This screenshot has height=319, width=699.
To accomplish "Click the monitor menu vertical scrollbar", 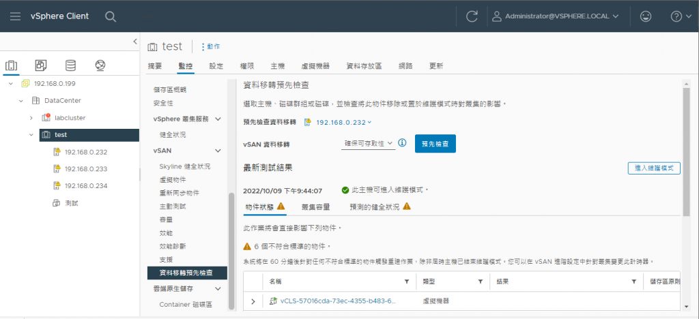I will pyautogui.click(x=231, y=252).
